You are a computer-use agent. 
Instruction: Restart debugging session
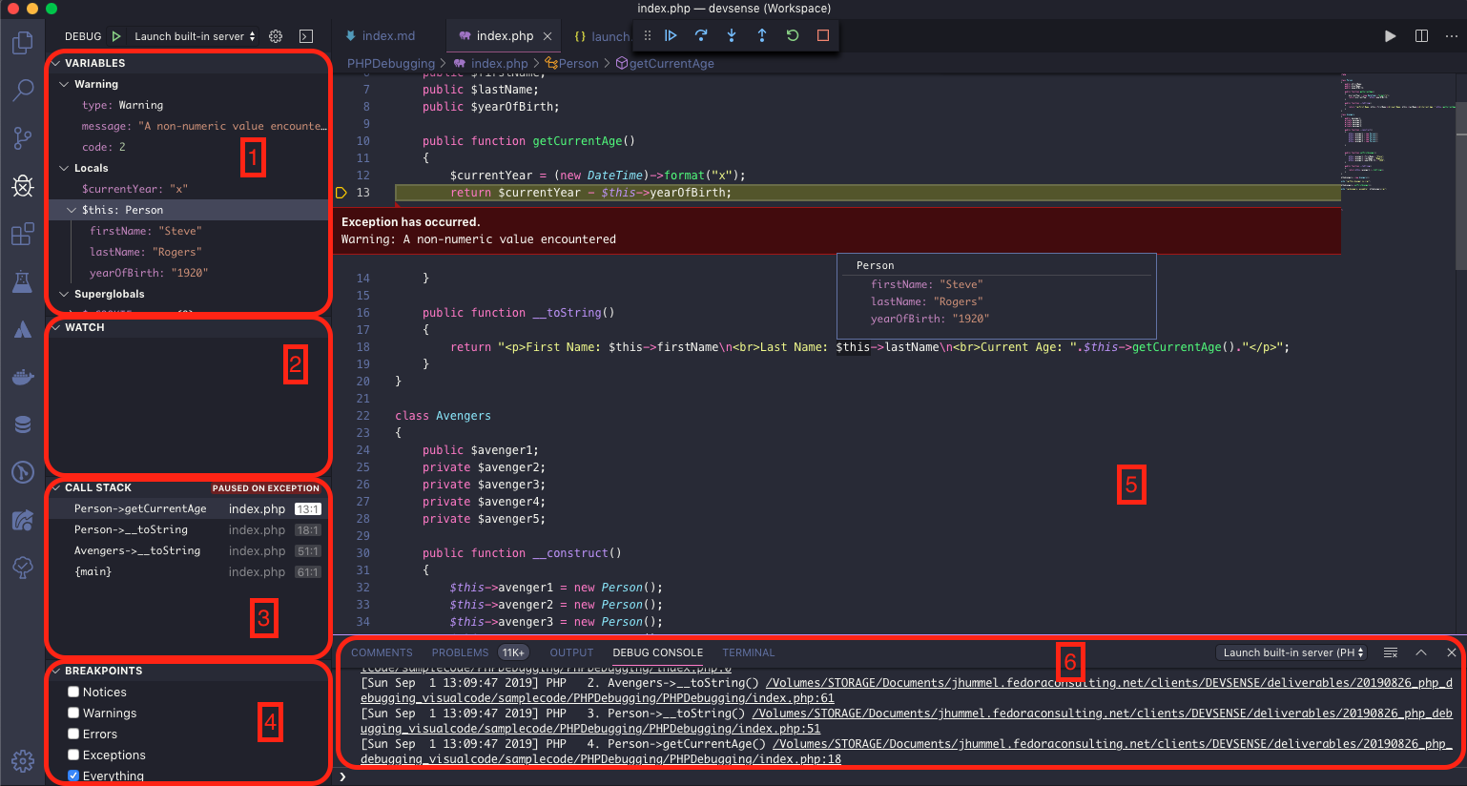pyautogui.click(x=793, y=35)
